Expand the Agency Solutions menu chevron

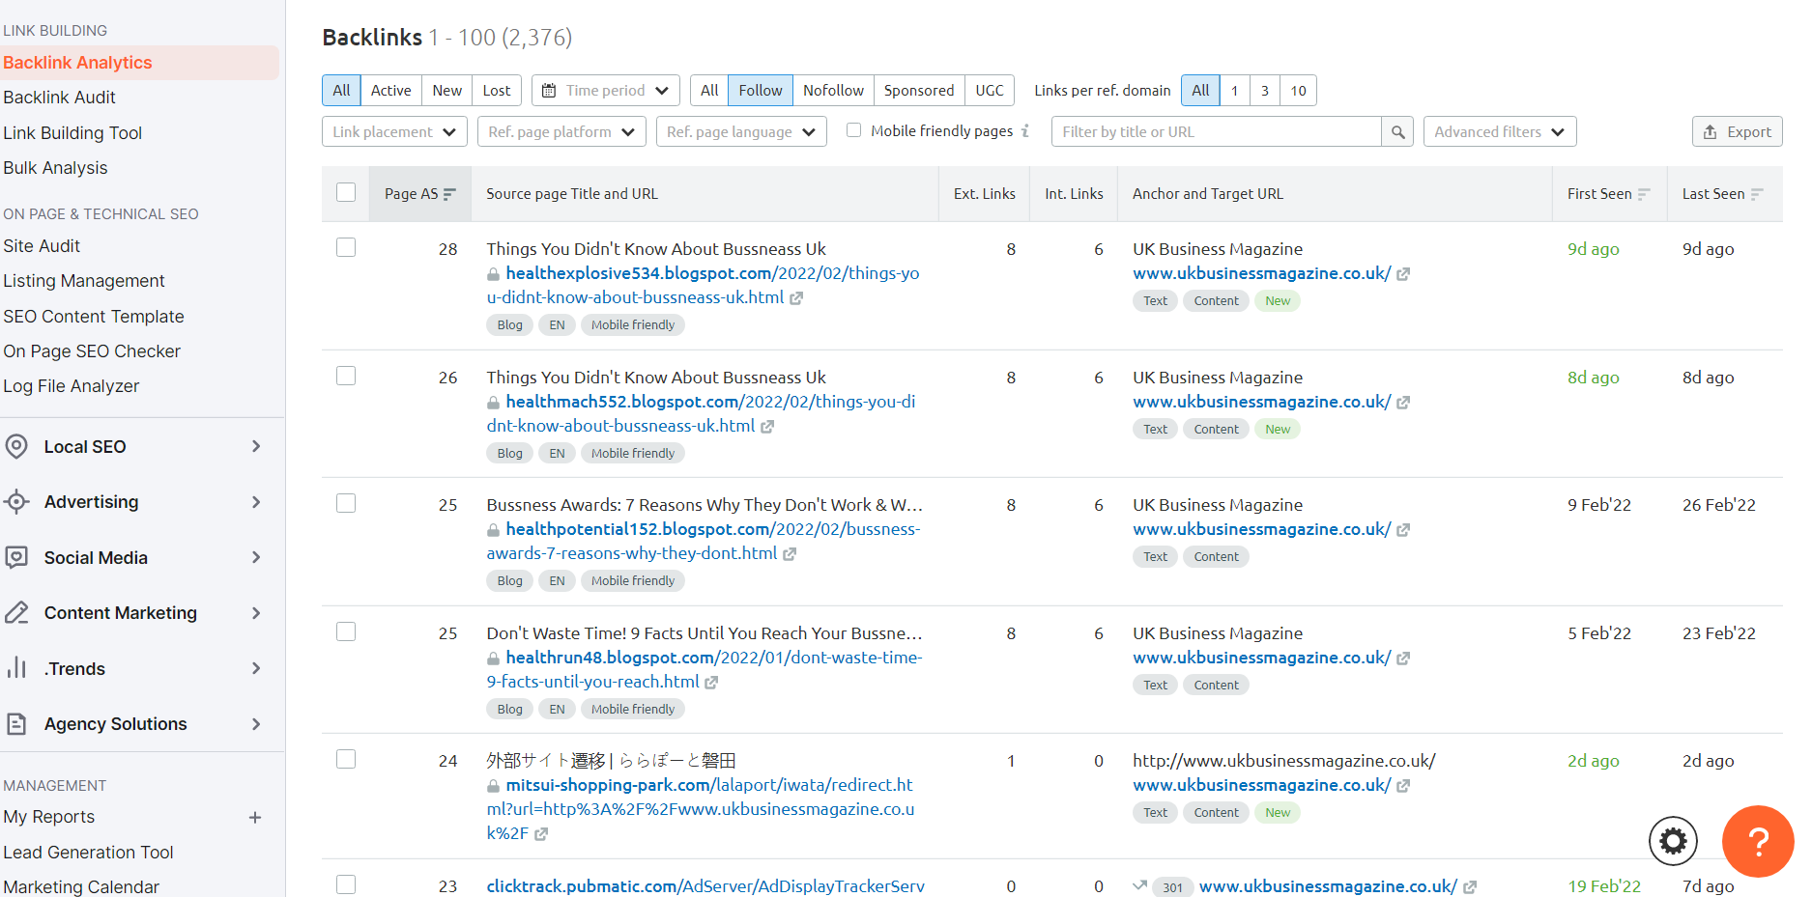pyautogui.click(x=256, y=724)
